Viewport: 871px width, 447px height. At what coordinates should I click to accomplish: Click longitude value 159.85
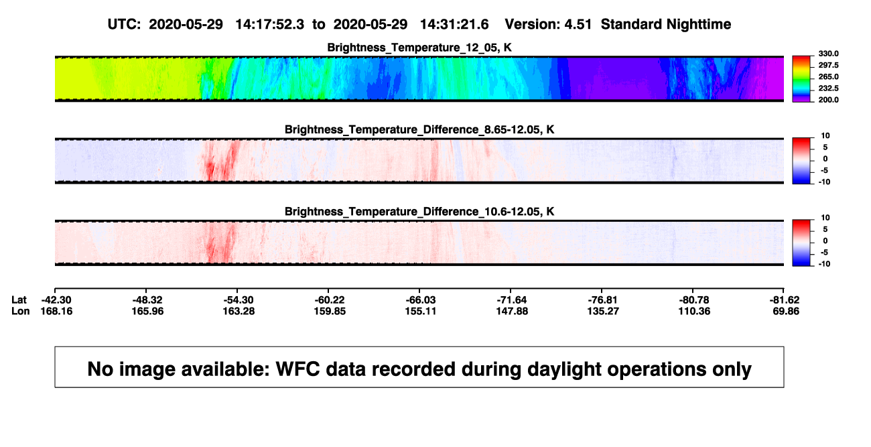[x=328, y=311]
